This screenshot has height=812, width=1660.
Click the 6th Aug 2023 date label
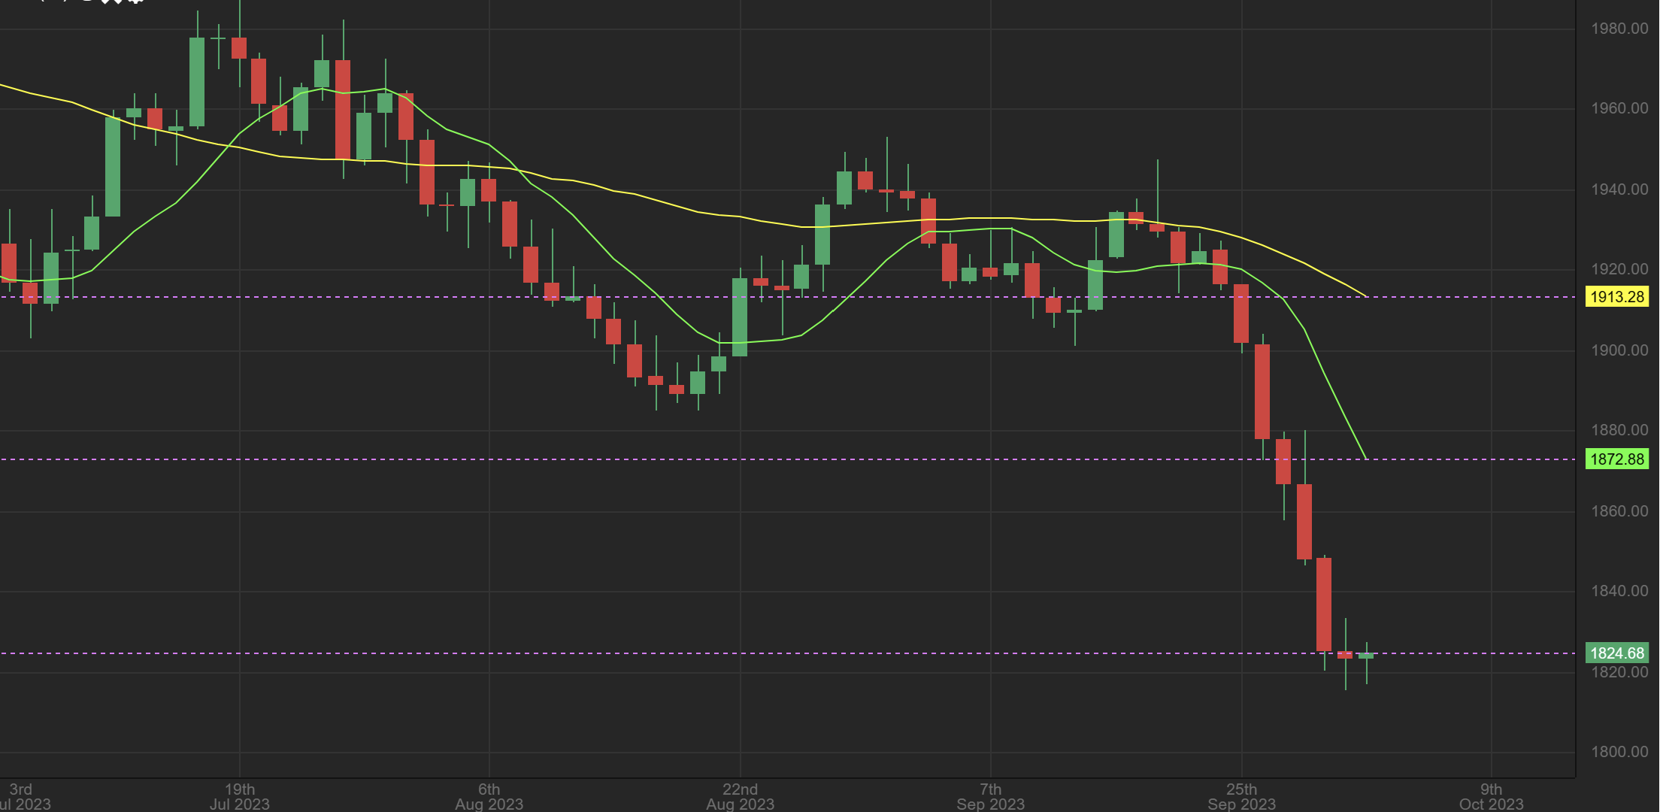coord(489,796)
